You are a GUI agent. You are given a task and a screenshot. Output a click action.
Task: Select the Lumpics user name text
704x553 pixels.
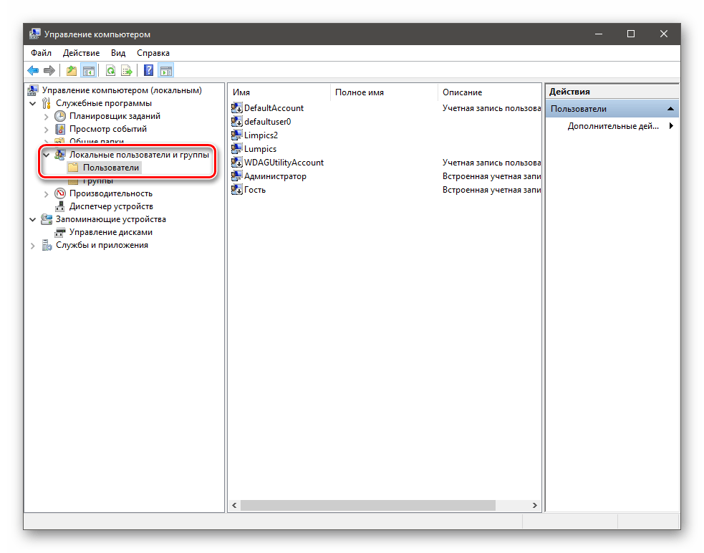260,149
